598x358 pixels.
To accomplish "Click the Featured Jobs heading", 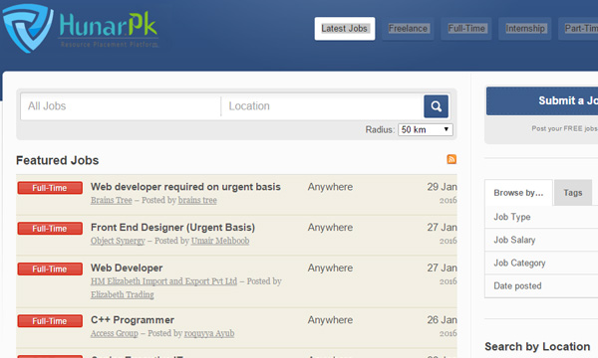I will pos(57,160).
